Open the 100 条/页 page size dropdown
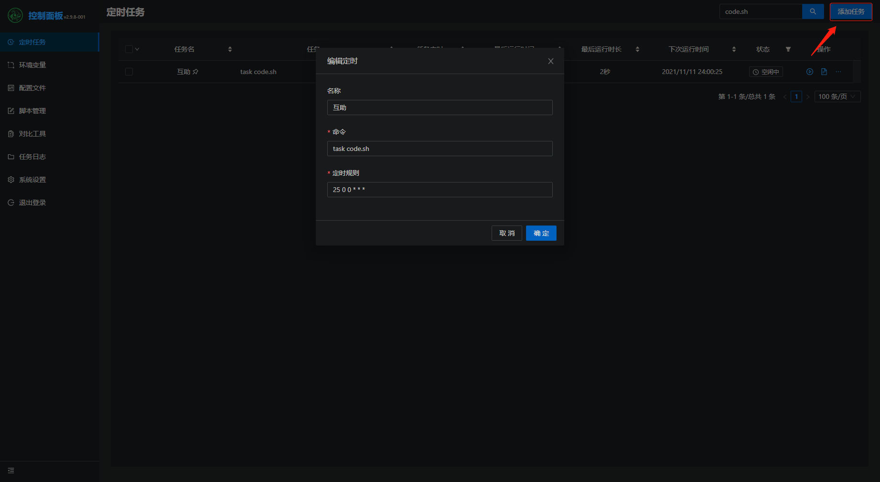The height and width of the screenshot is (482, 880). [837, 96]
